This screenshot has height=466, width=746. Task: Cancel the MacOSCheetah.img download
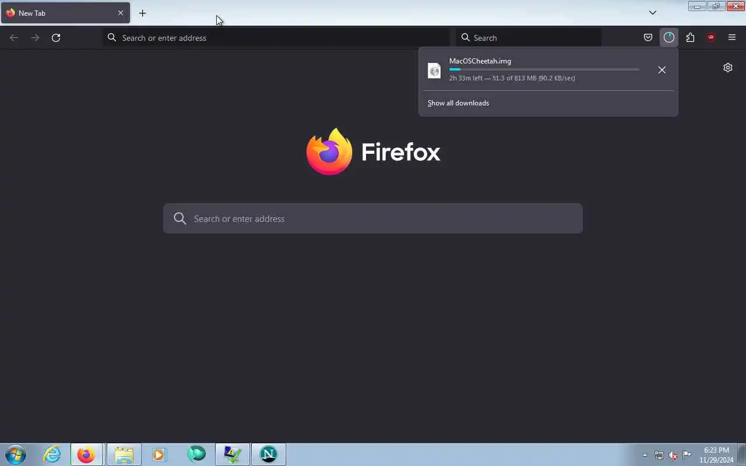point(662,70)
